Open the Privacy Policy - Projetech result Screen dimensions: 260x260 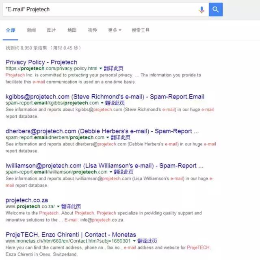pos(41,62)
